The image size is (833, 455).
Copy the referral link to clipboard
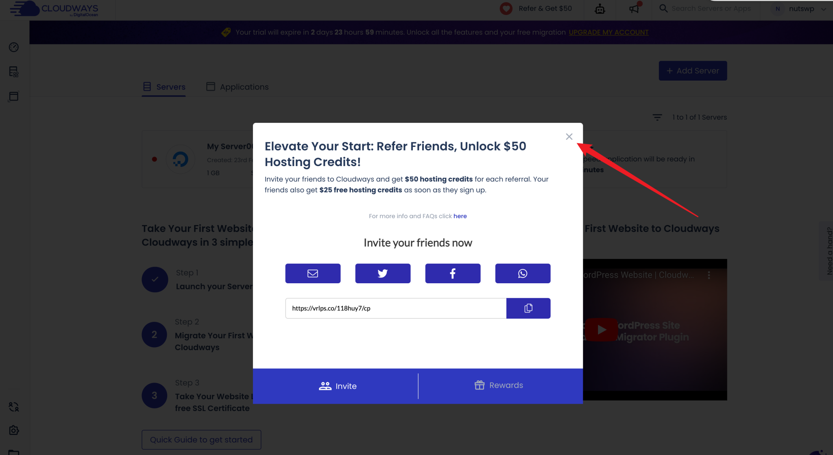528,308
